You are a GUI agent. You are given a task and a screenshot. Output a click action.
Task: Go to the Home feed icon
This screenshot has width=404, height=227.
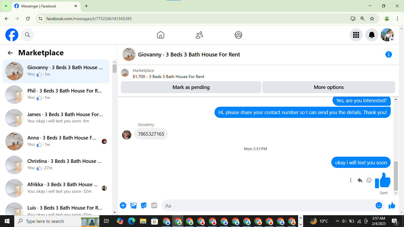pyautogui.click(x=161, y=35)
